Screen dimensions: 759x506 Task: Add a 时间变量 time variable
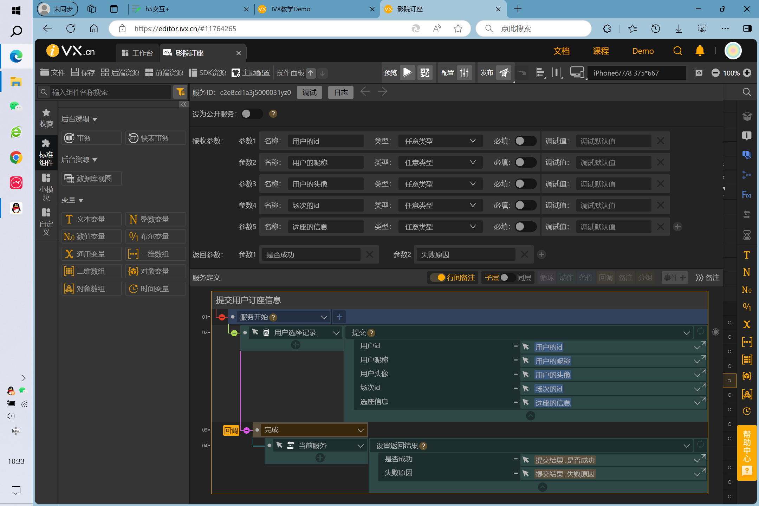tap(156, 289)
